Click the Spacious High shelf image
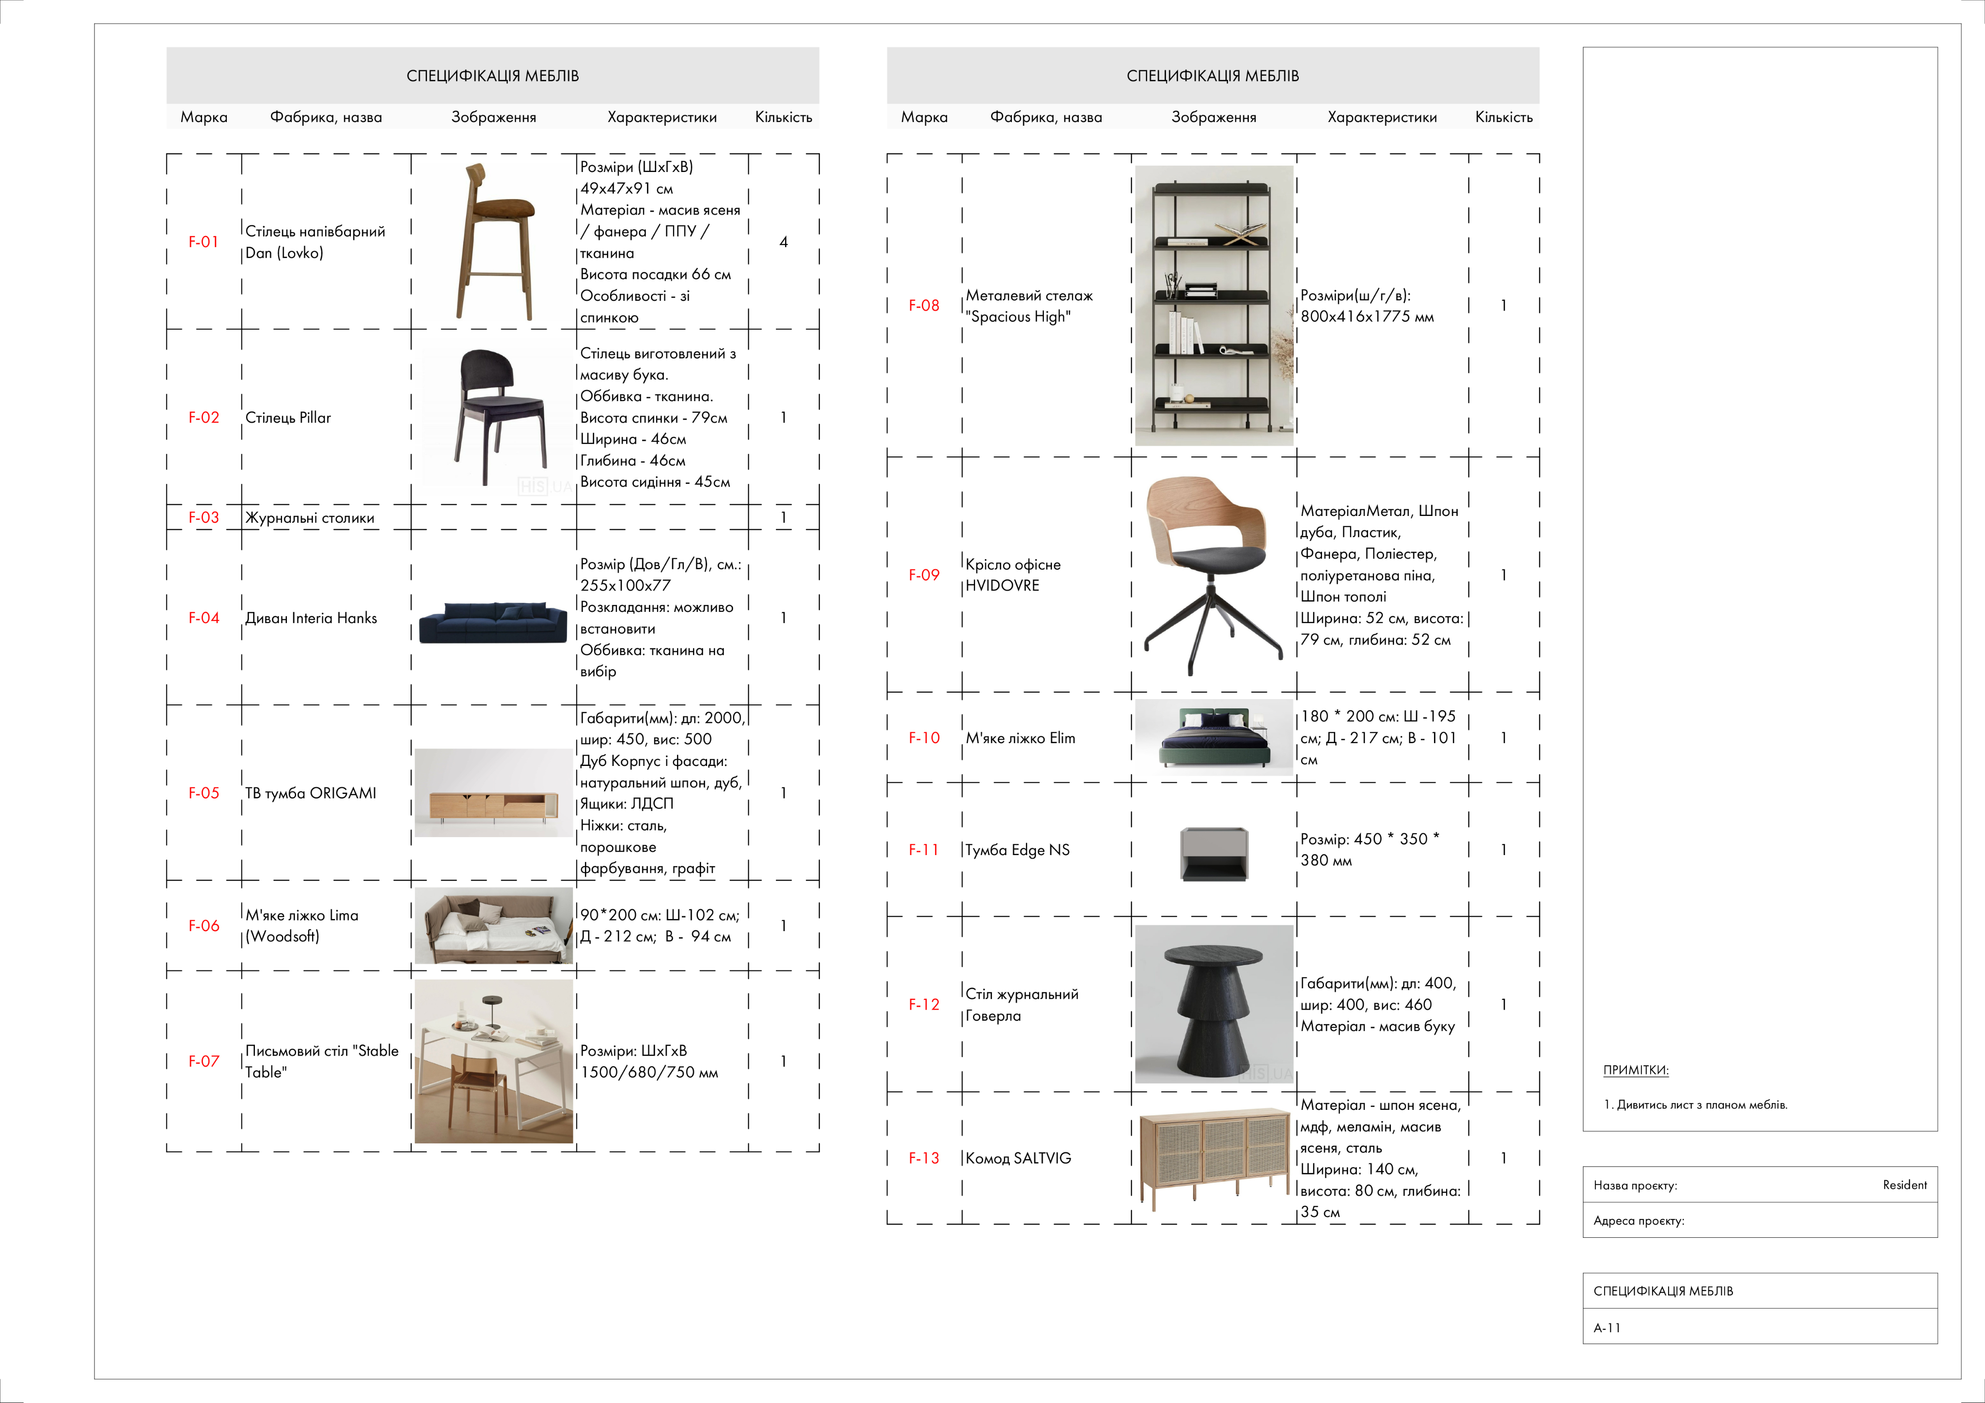Screen dimensions: 1985x1403 click(1214, 305)
